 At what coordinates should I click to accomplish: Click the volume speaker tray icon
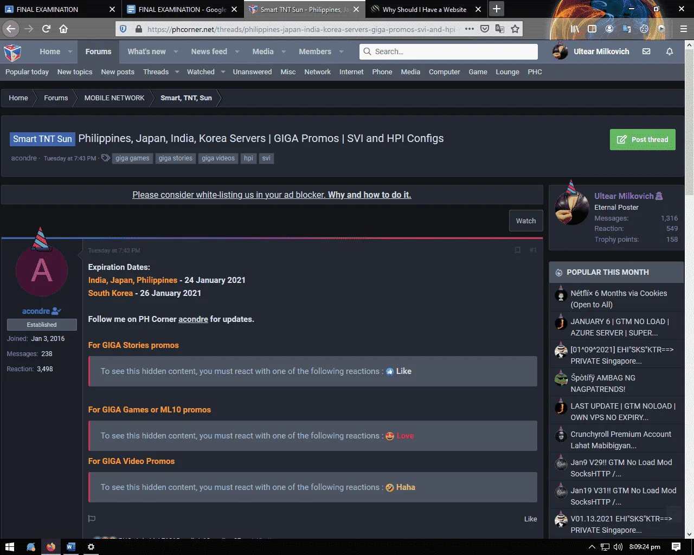click(x=618, y=547)
